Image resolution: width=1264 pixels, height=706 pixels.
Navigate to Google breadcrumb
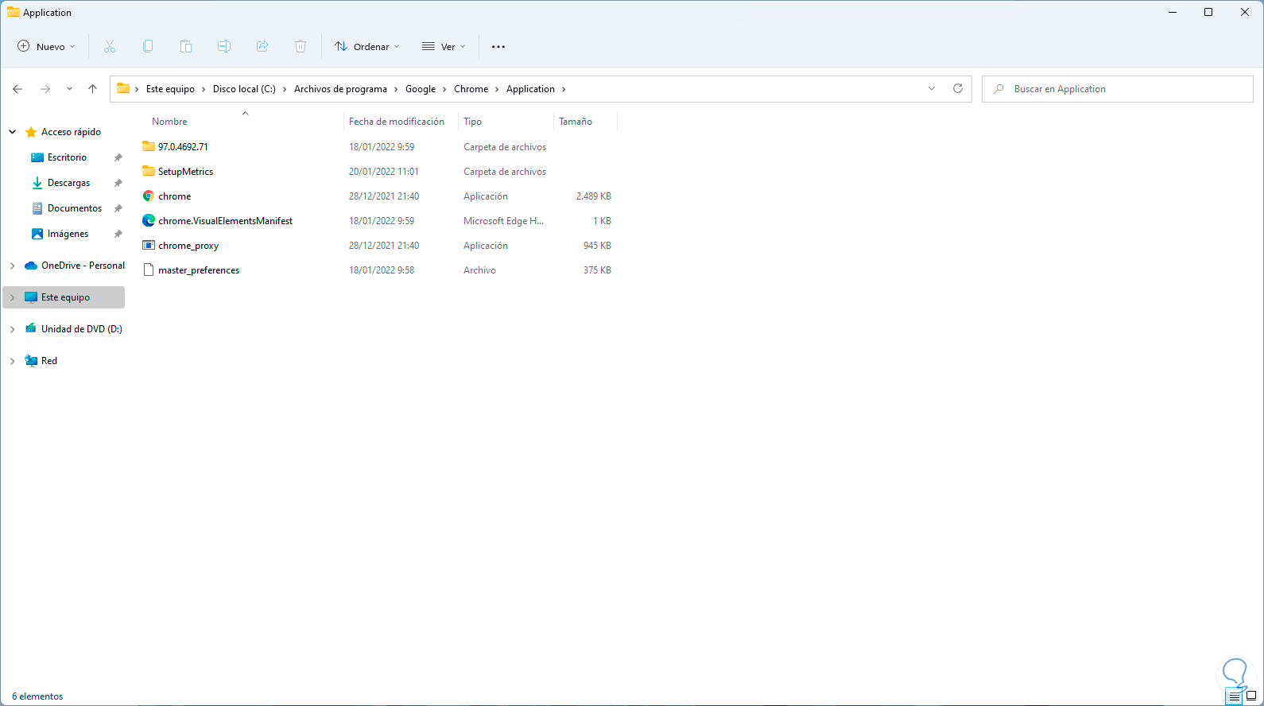click(x=421, y=89)
